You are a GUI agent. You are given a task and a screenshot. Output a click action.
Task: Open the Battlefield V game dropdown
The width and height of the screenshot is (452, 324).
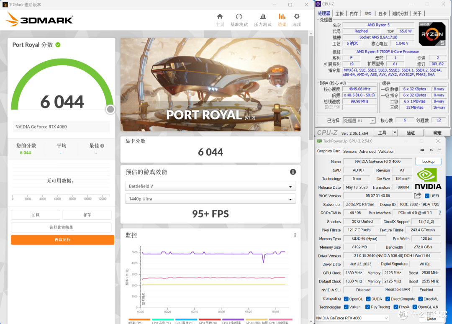(x=211, y=186)
